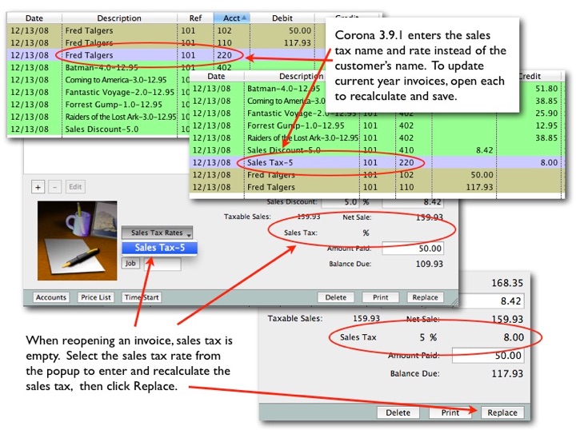Click the 117.93 debit in the highlighted-220 table's Acct 110 row
The image size is (576, 430).
(x=297, y=43)
